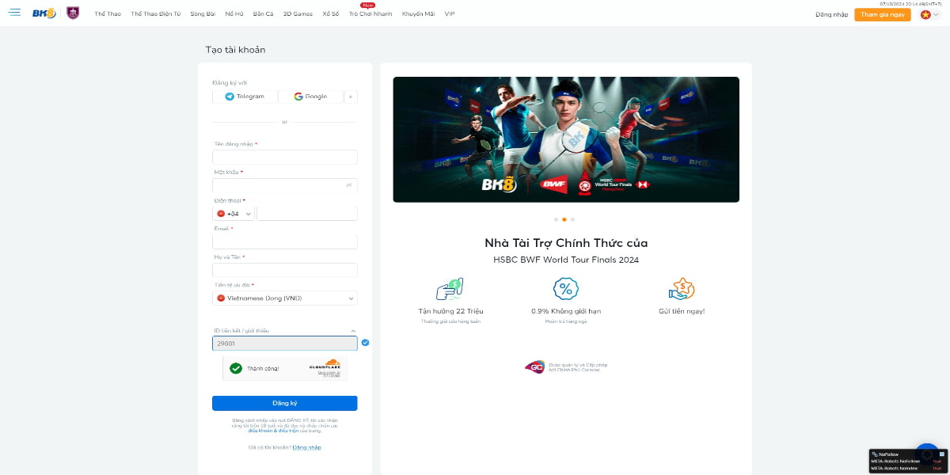Screen dimensions: 950x475
Task: Click the Cloudflare logo
Action: (325, 366)
